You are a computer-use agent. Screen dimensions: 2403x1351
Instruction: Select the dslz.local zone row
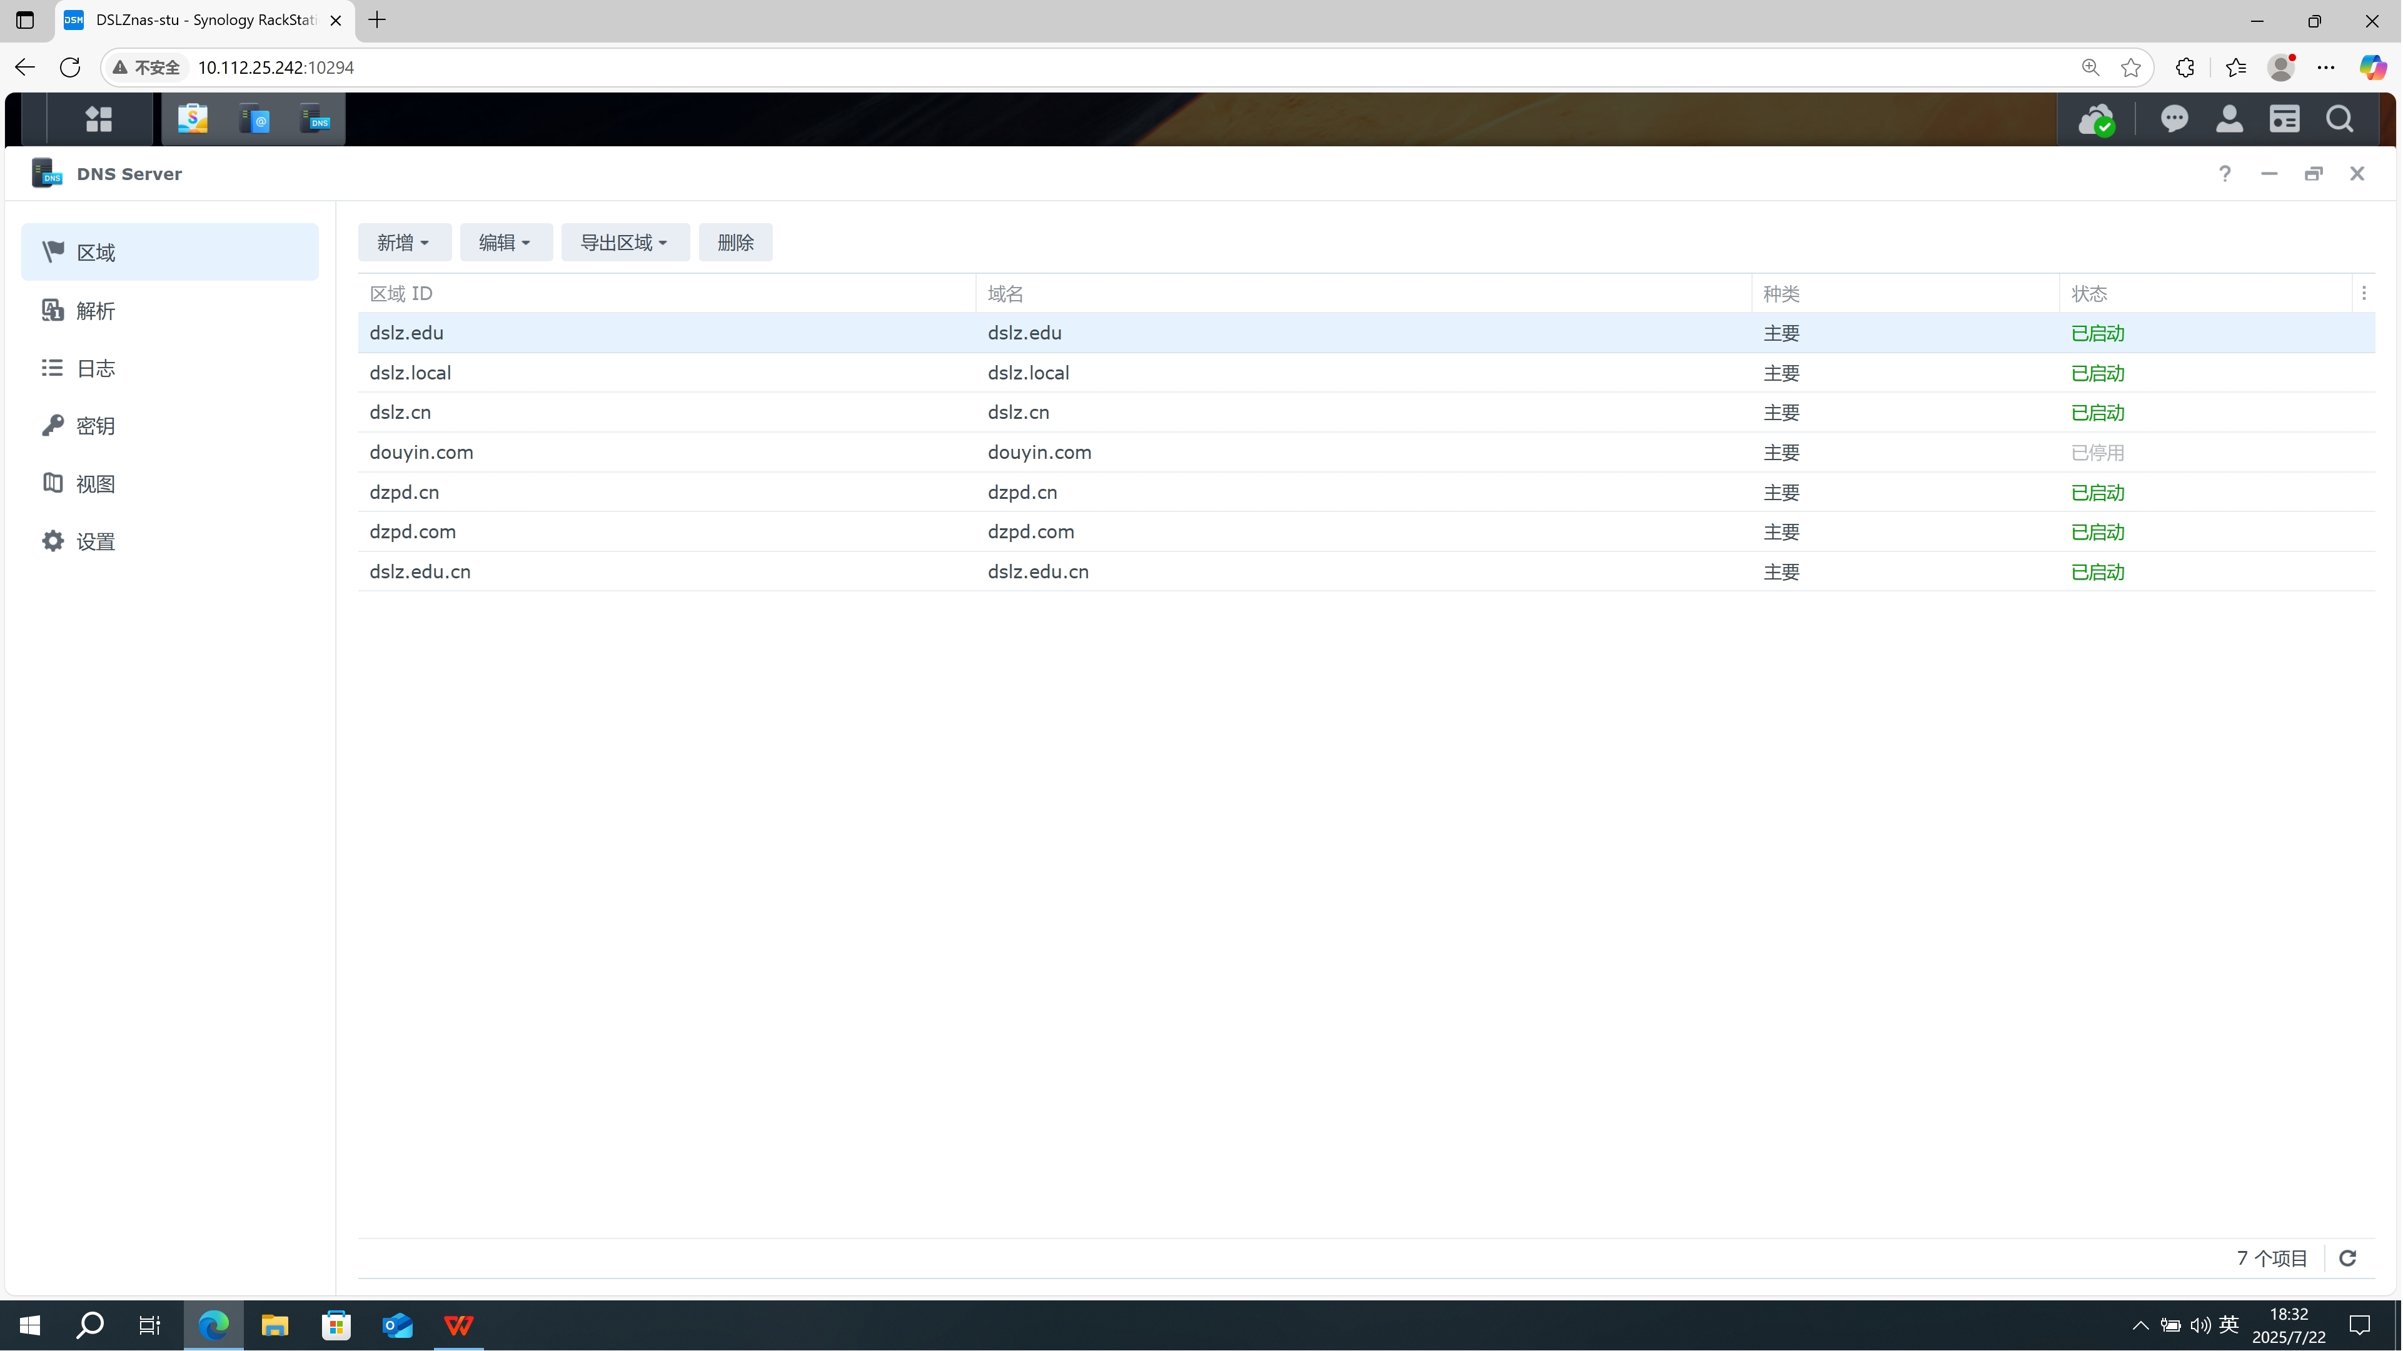tap(1367, 373)
